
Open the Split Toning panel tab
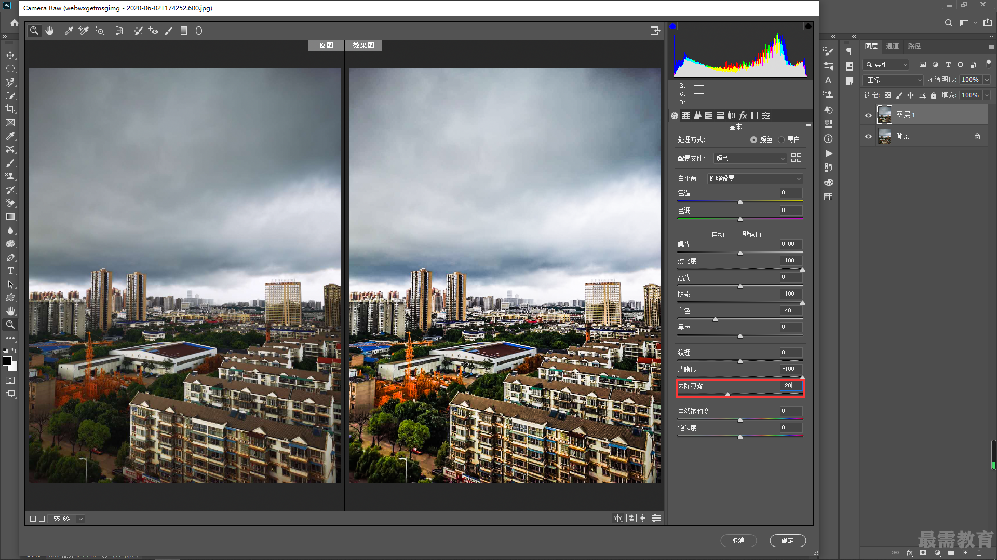point(720,116)
